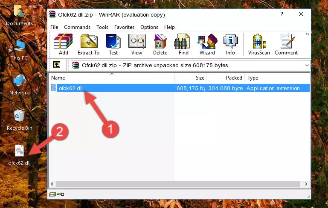Run the Test archive tool
Screen dimensions: 328x208
113,44
